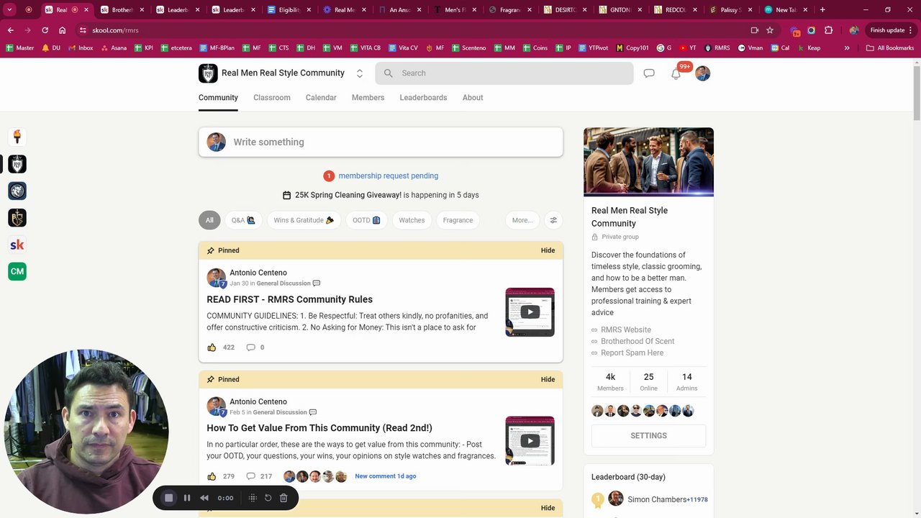
Task: Switch to the Calendar tab
Action: pos(321,98)
